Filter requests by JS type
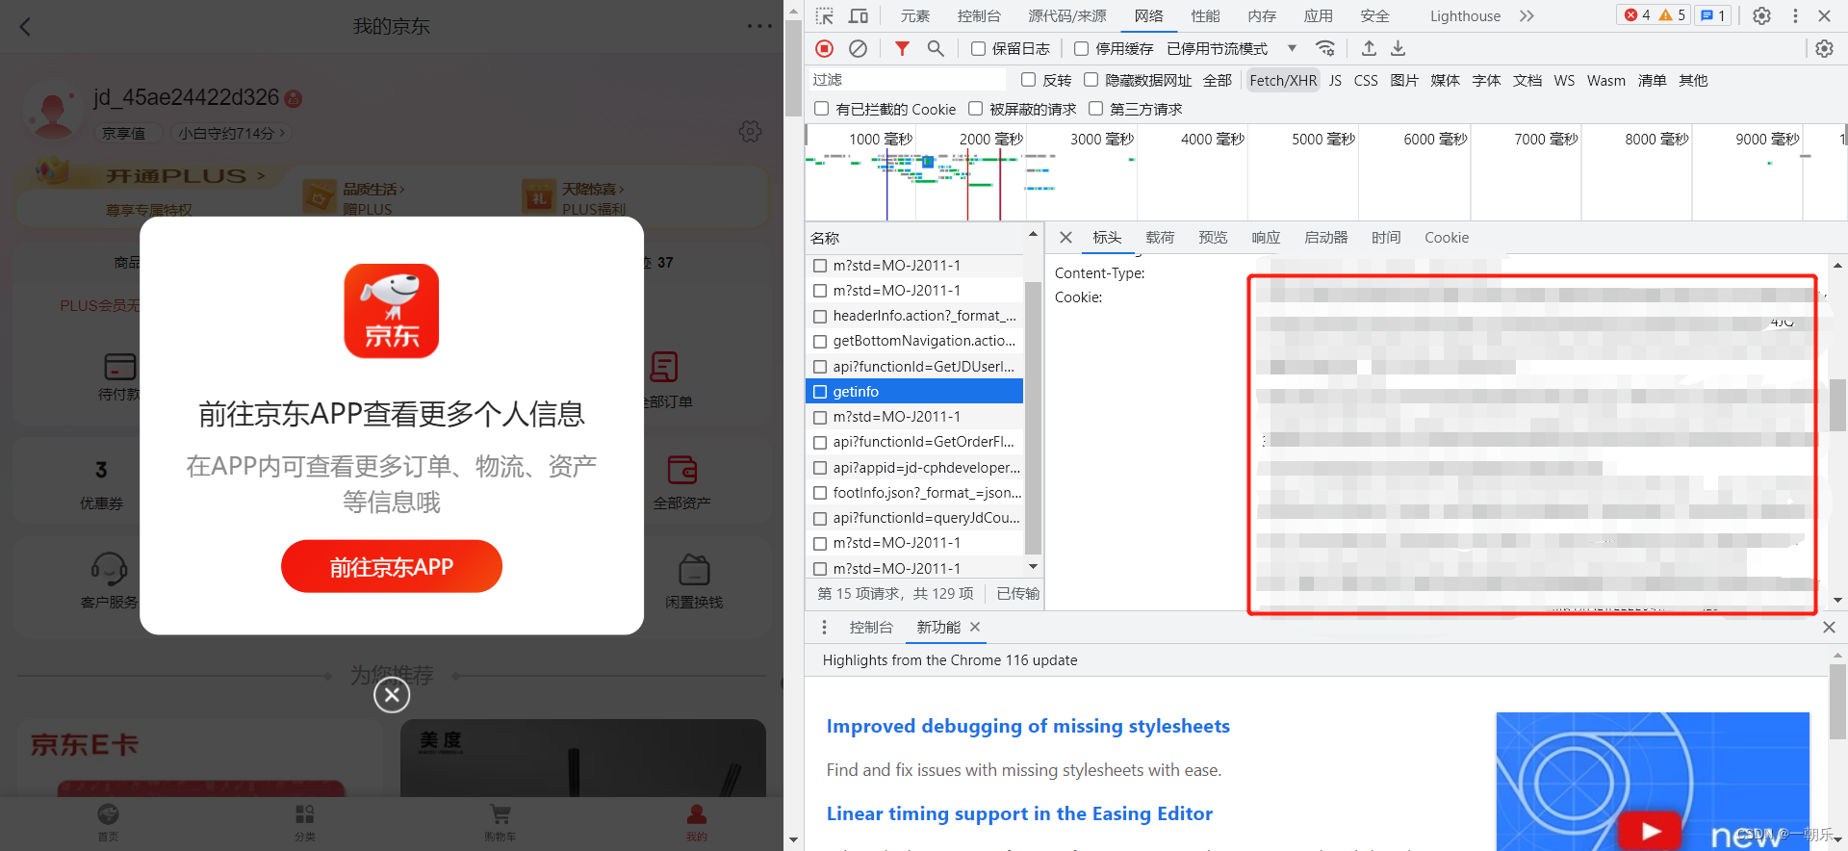This screenshot has width=1848, height=851. coord(1335,80)
